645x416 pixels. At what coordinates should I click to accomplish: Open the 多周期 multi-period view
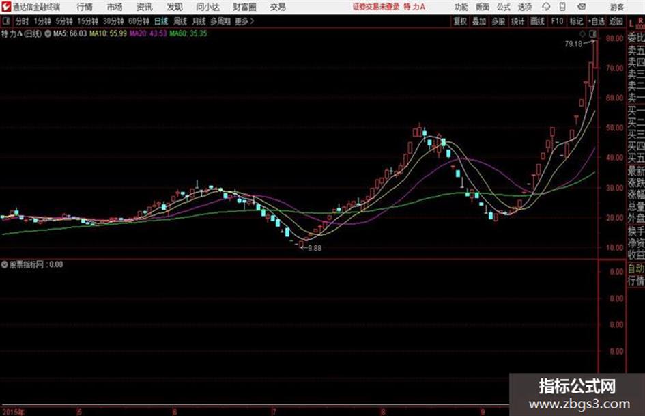pos(220,21)
